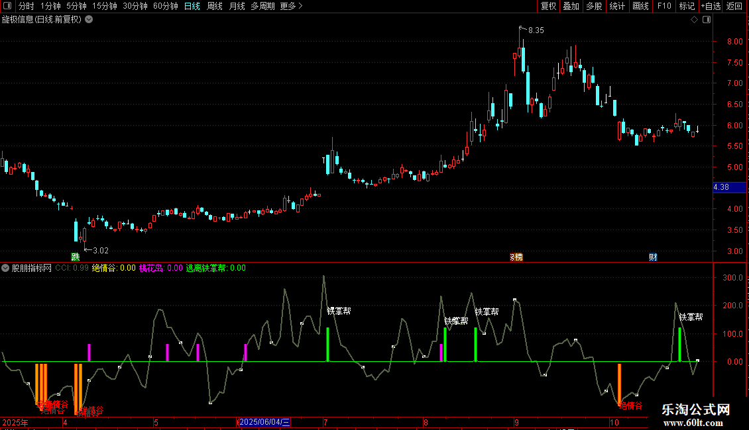Viewport: 749px width, 430px height.
Task: Click the 桃花岛: 0.00 indicator label
Action: [x=161, y=268]
